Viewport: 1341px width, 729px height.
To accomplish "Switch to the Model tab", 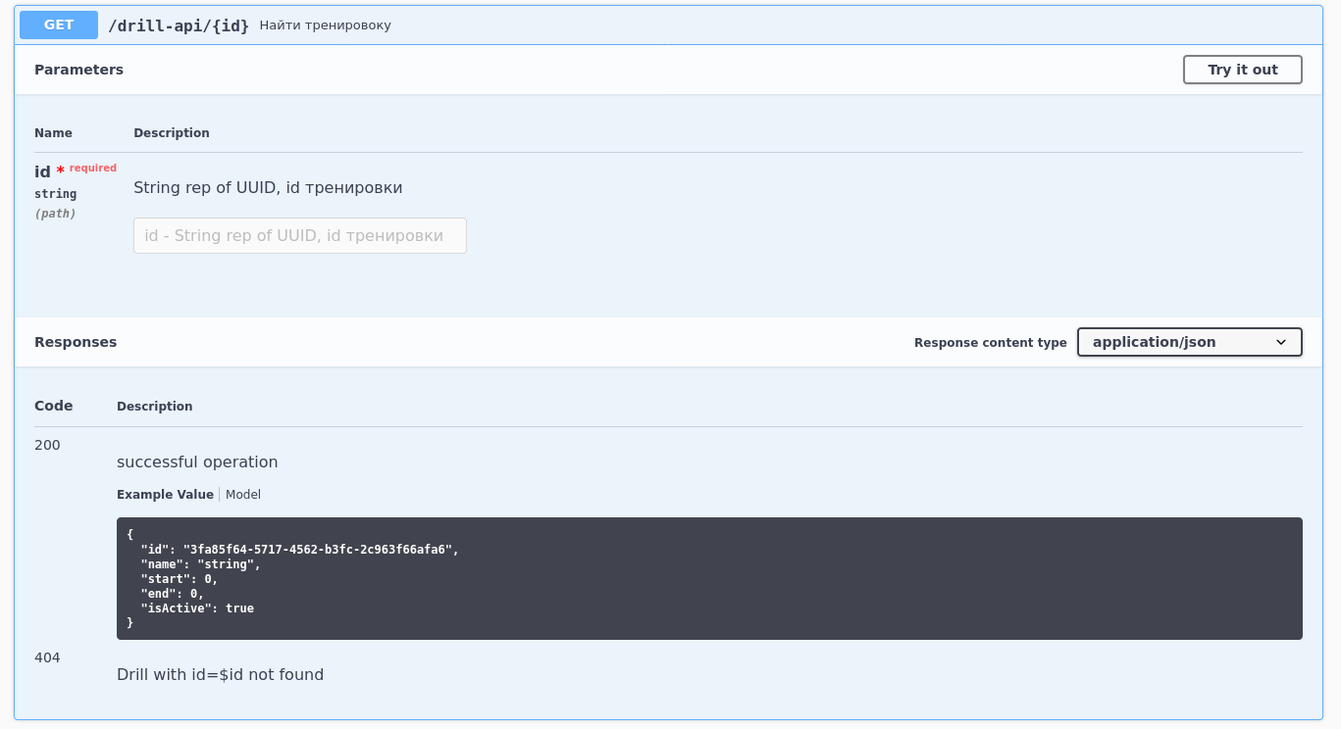I will 243,495.
